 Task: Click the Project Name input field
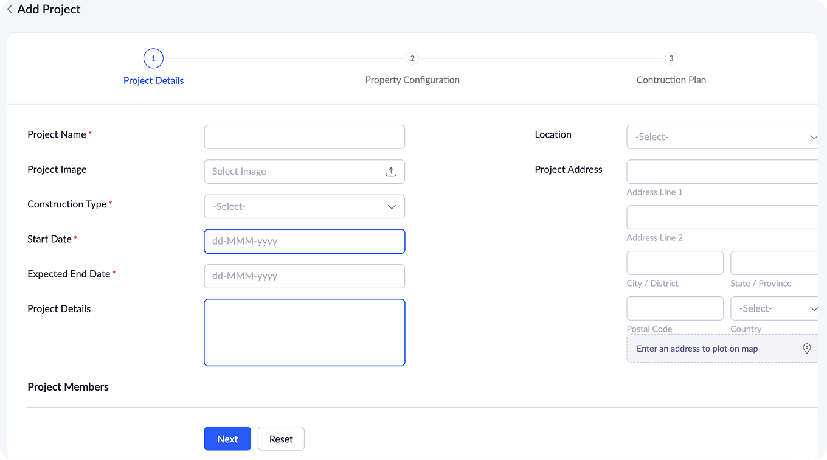(x=304, y=136)
